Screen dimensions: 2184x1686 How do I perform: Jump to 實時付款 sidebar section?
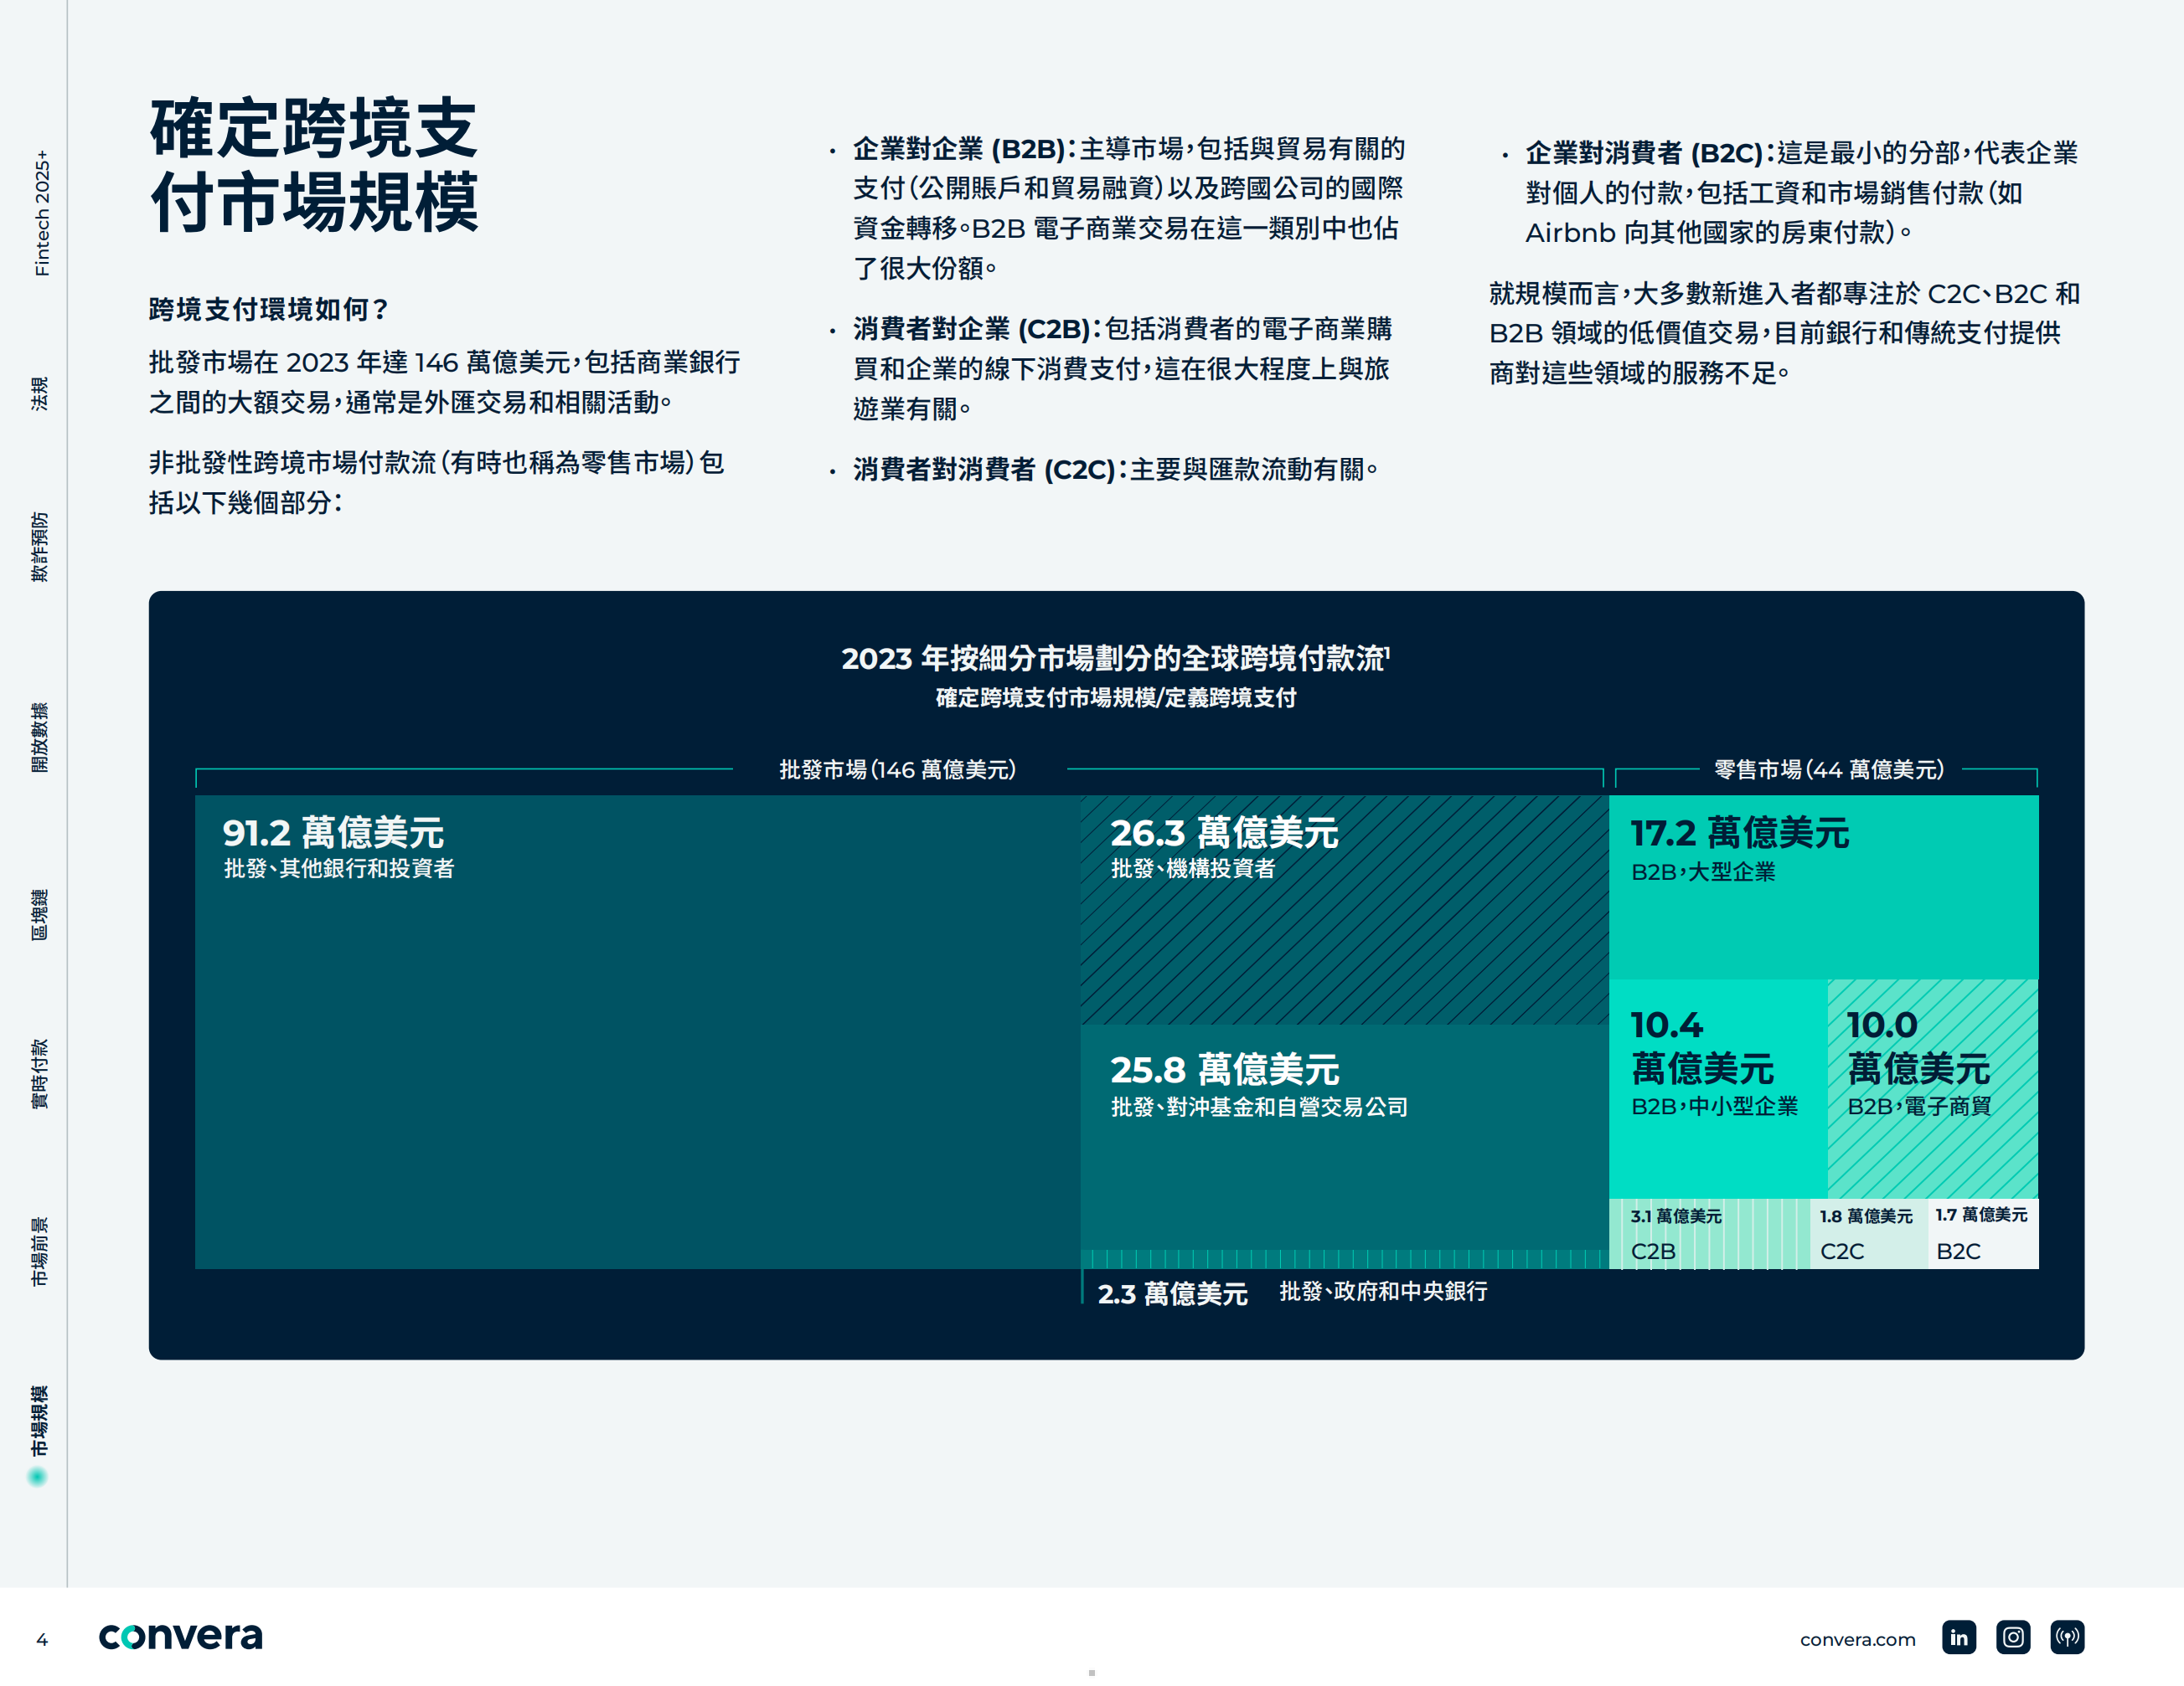pos(39,1073)
